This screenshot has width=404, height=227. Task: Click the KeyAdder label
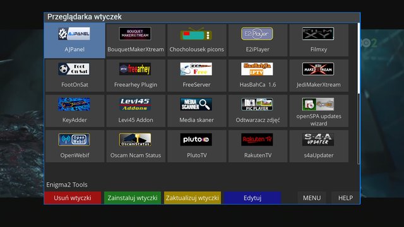74,120
